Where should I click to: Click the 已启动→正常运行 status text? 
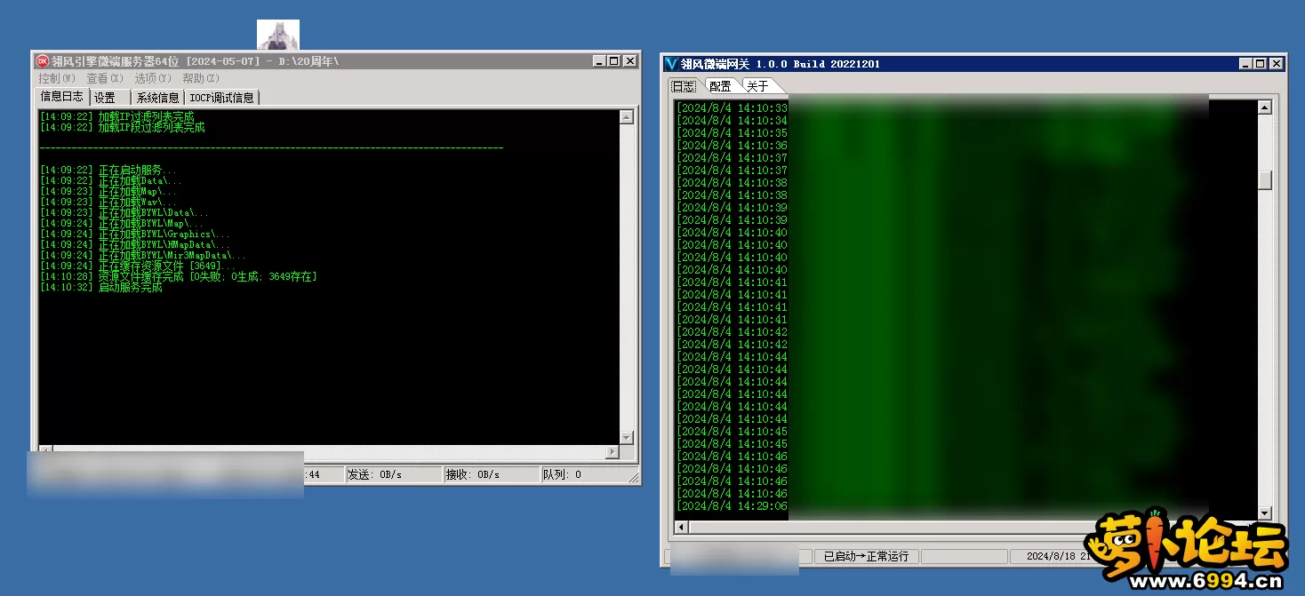[866, 556]
